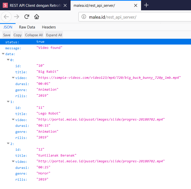Switch to the REST API Client dengan Retrofit tab

(35, 5)
